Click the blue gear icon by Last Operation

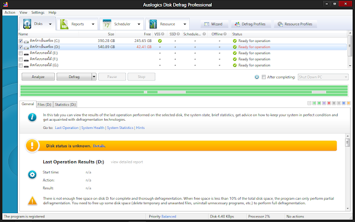click(x=32, y=174)
